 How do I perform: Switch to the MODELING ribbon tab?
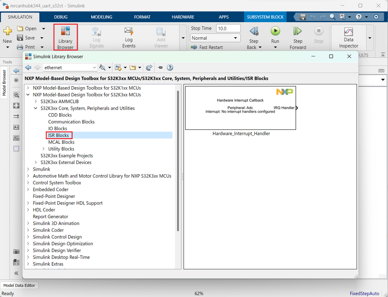coord(101,17)
